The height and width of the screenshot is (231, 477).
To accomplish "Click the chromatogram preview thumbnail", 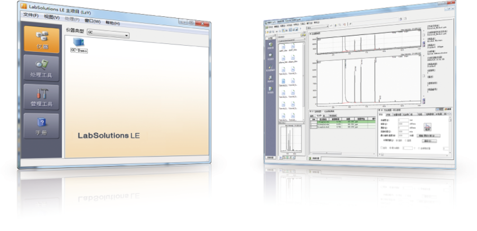I will click(x=290, y=138).
